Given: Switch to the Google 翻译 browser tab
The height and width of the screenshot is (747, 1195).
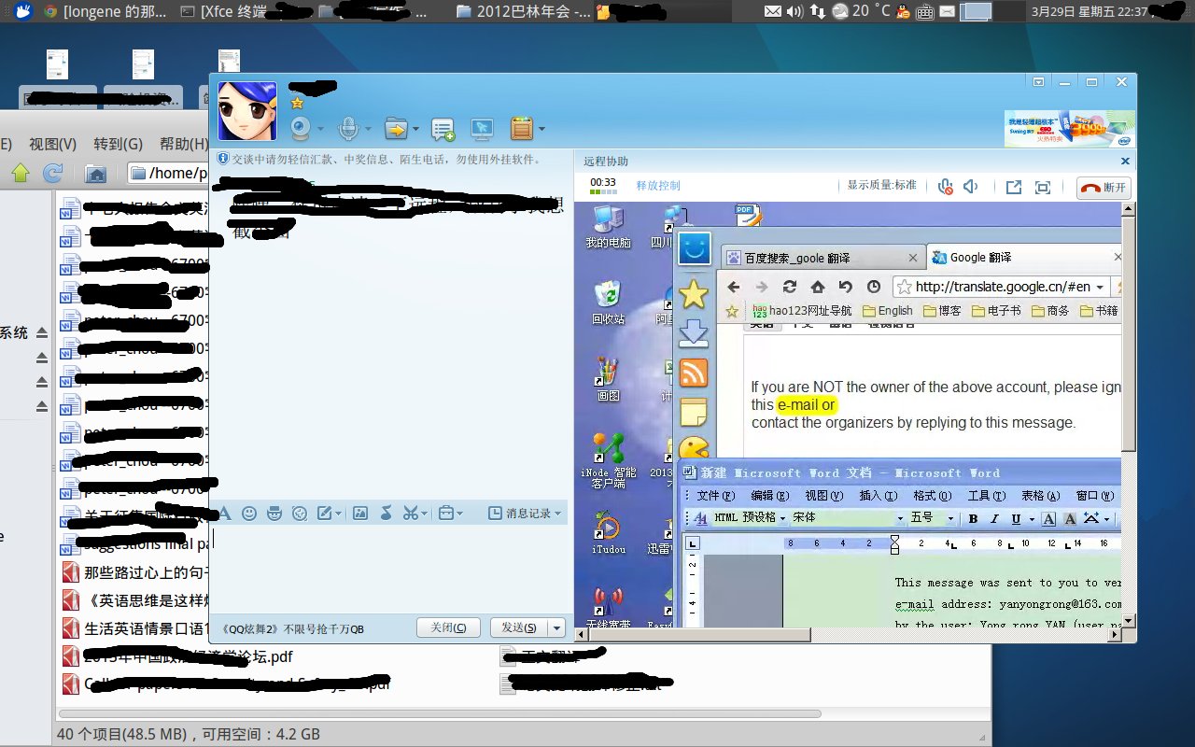Looking at the screenshot, I should [1023, 258].
